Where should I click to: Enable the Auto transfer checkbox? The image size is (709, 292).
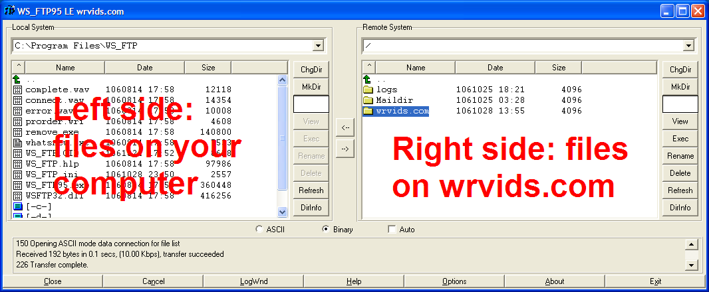click(392, 230)
